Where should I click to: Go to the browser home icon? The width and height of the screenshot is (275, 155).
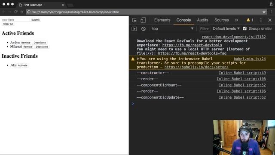pyautogui.click(x=22, y=12)
